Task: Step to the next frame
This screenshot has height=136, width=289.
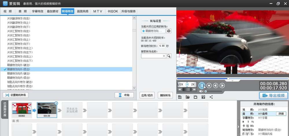Action: click(x=222, y=85)
